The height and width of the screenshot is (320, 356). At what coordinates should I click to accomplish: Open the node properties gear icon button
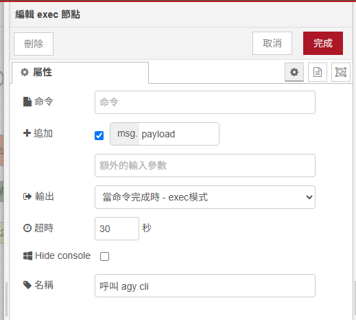click(x=294, y=72)
